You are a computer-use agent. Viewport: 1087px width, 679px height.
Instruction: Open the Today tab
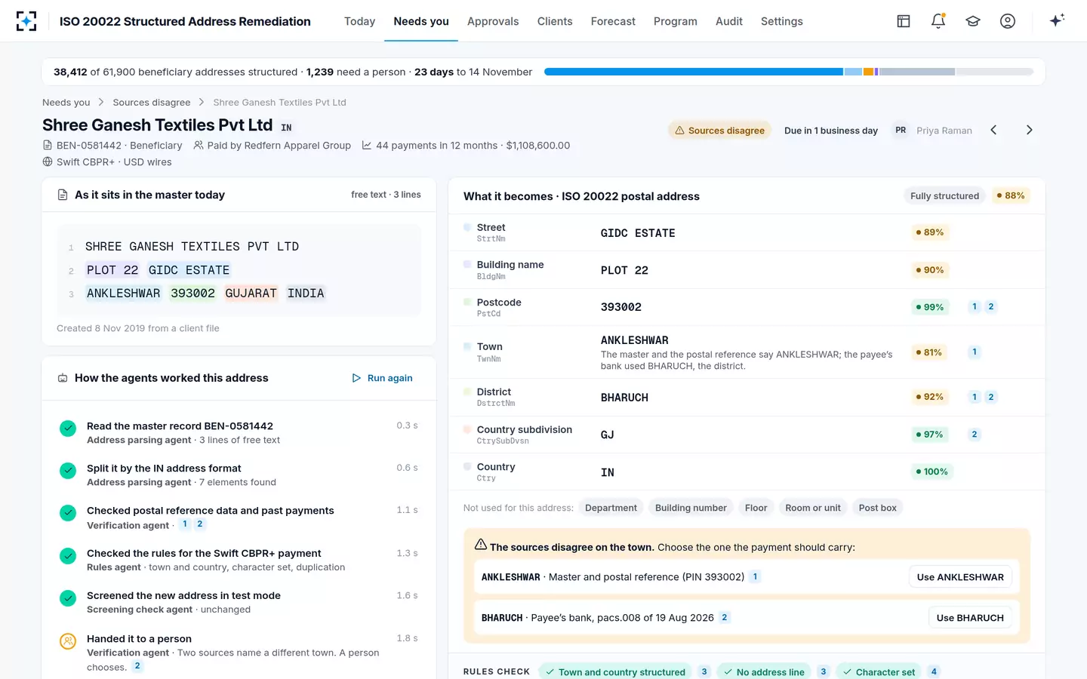coord(359,21)
